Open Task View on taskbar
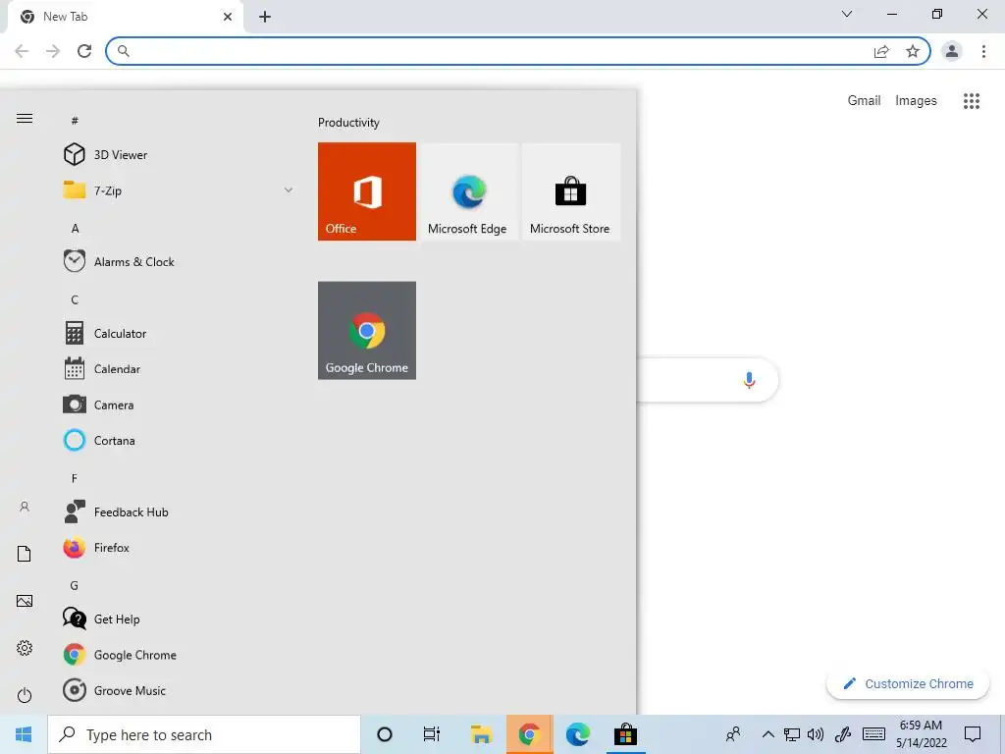The image size is (1005, 754). point(432,734)
